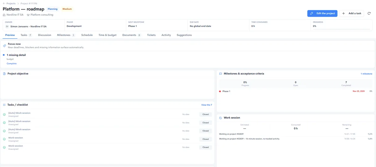Click the red dot beside Phase 1
Viewport: 376px width, 167px height.
point(220,91)
